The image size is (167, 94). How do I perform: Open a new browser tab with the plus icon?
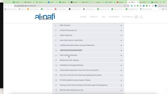point(164,2)
